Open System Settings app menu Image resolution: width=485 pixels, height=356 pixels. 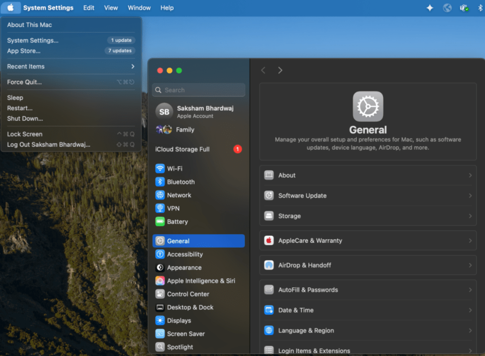48,8
